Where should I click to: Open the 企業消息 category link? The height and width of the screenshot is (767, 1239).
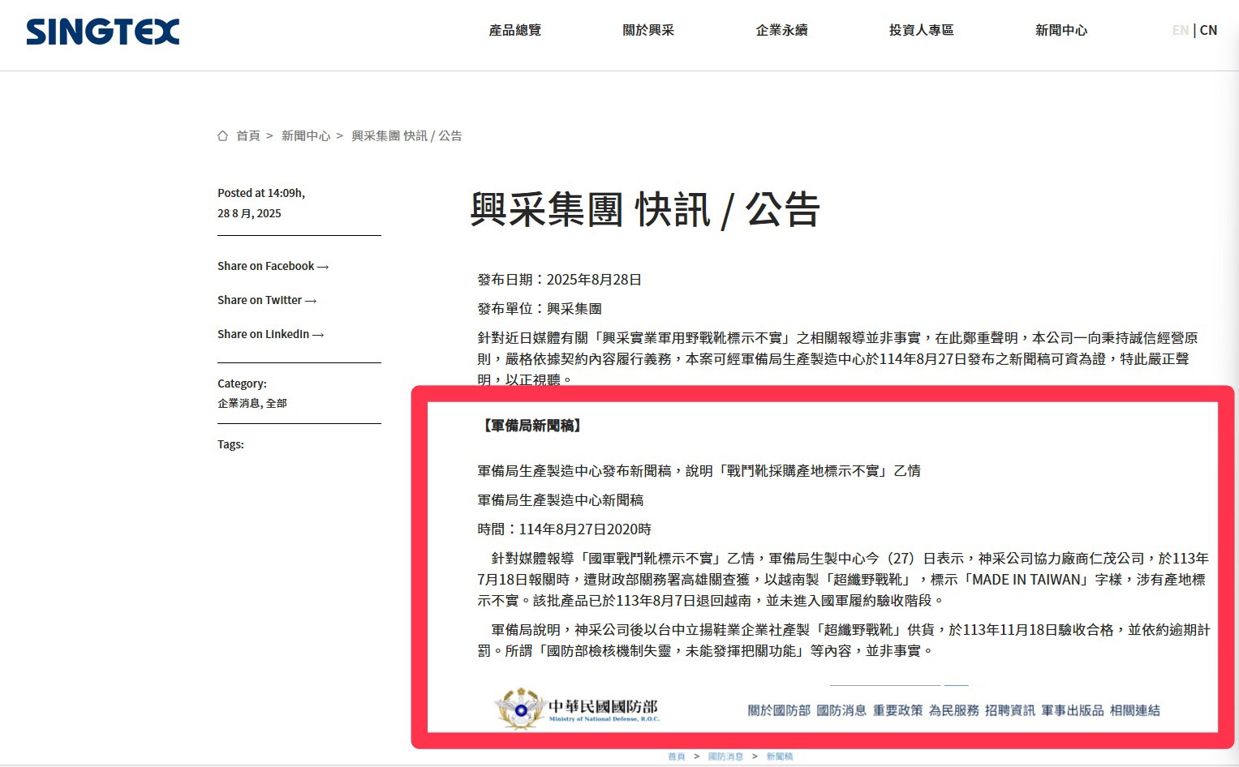click(x=239, y=403)
